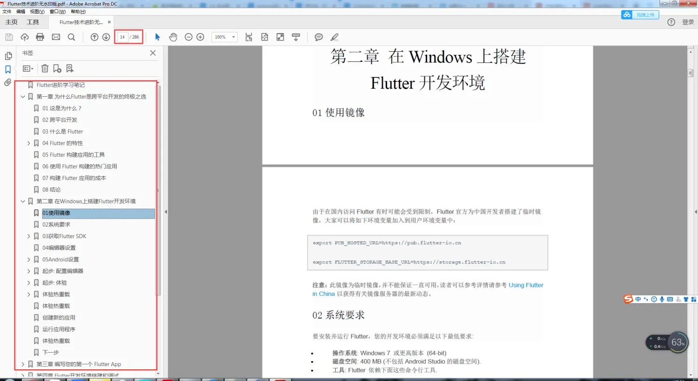The width and height of the screenshot is (698, 381).
Task: Jump to bookmark 01 这是为什么？
Action: point(62,108)
